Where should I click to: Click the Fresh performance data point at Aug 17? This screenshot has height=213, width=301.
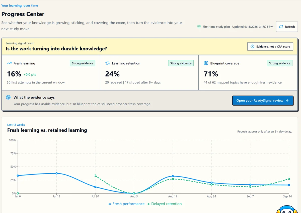tap(173, 176)
